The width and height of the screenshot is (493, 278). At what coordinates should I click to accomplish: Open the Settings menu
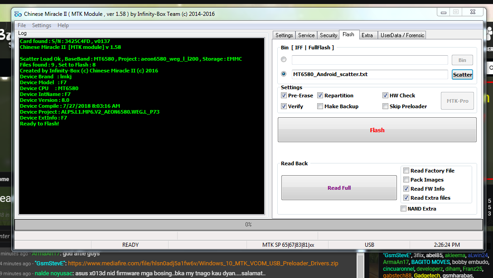42,25
